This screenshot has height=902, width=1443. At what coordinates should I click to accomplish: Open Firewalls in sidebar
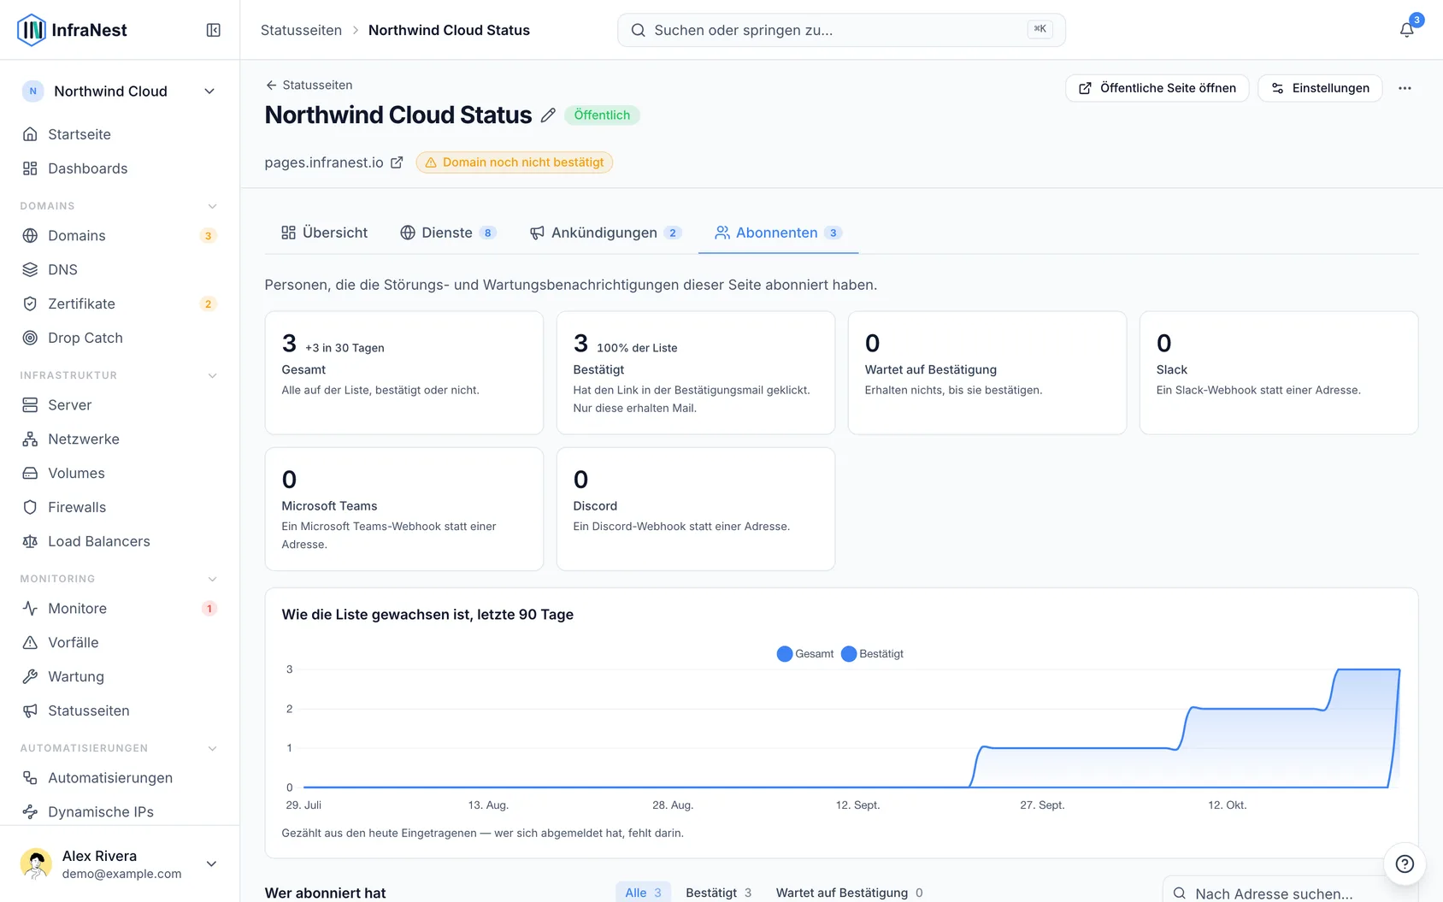coord(120,507)
